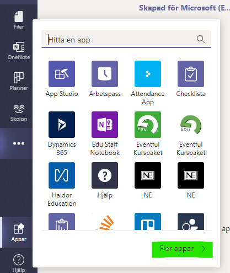Open the blue Trello app

(148, 221)
